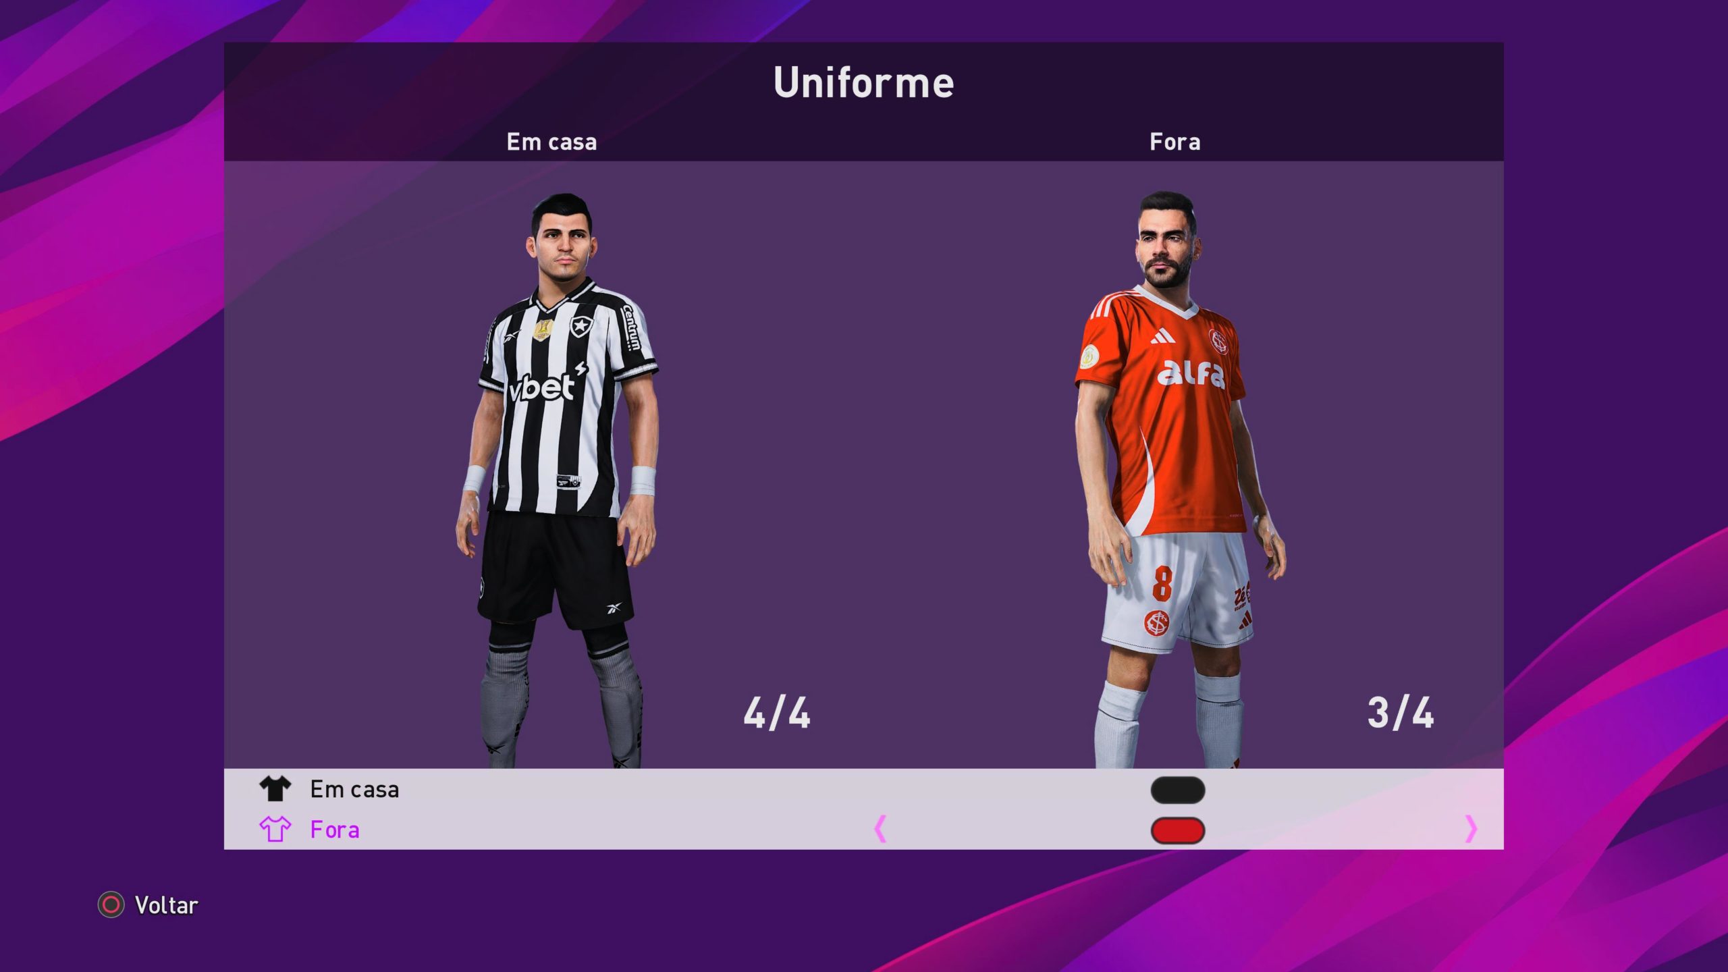This screenshot has height=972, width=1728.
Task: Click the Uniforme screen title
Action: [863, 82]
